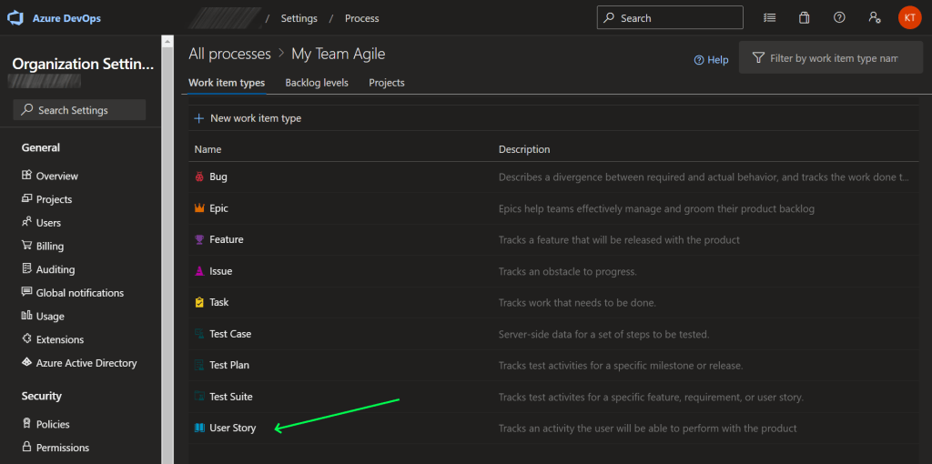
Task: Open Azure Active Directory settings
Action: pos(86,363)
